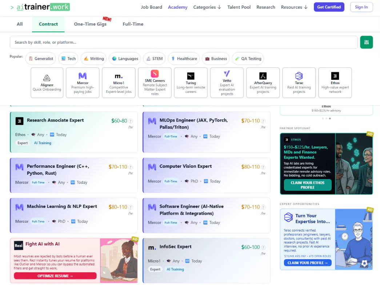Open the green filter settings icon button

click(366, 42)
